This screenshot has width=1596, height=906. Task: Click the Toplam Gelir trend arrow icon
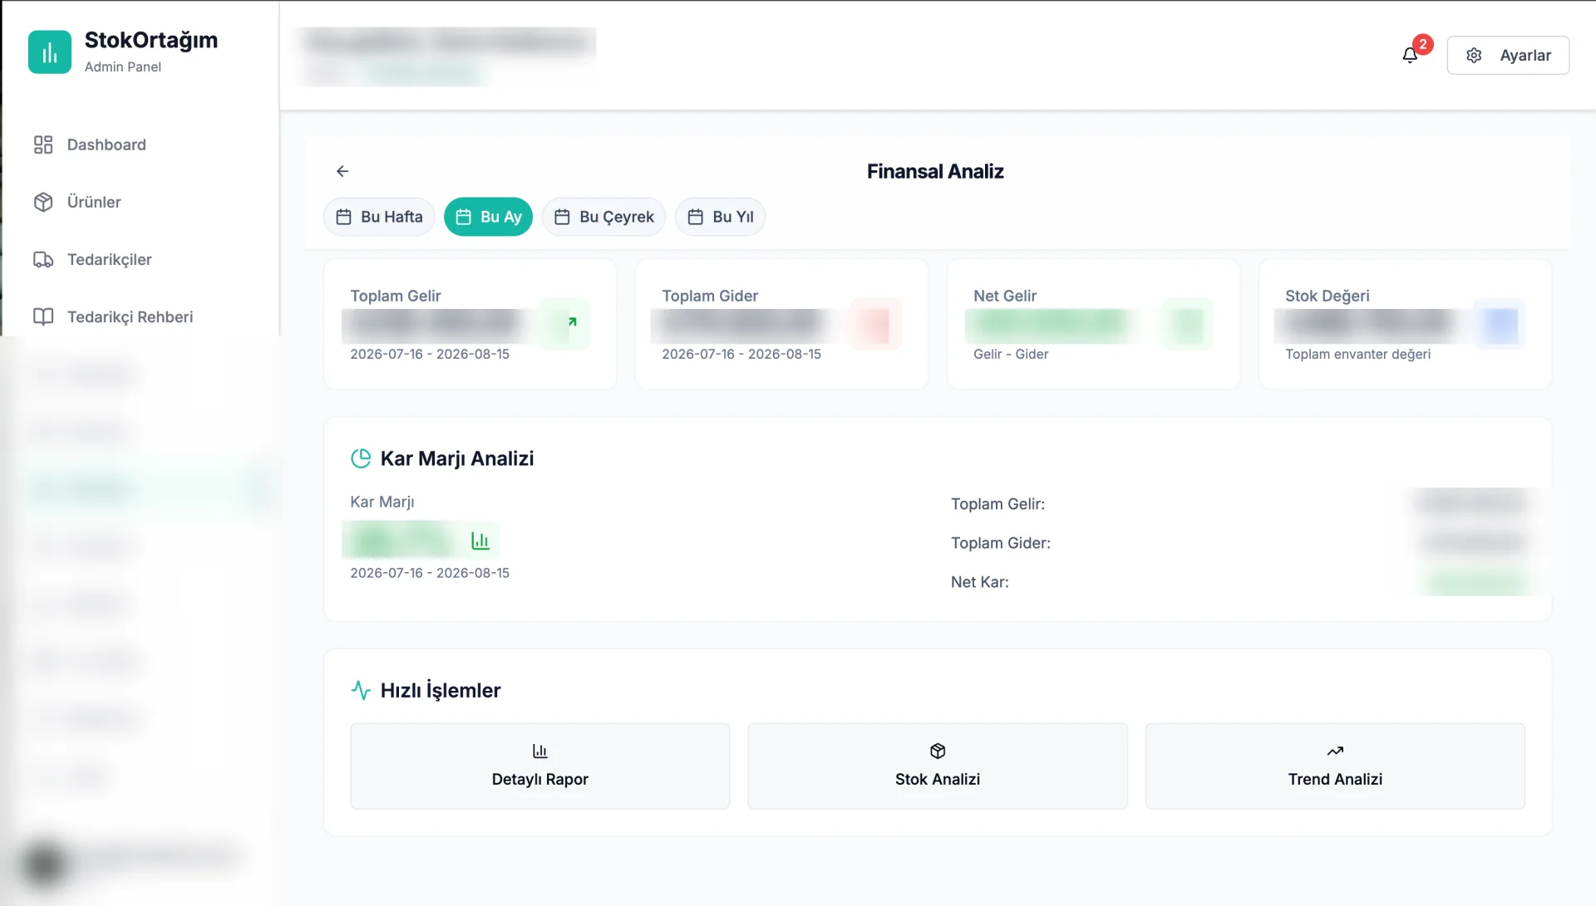click(x=572, y=322)
